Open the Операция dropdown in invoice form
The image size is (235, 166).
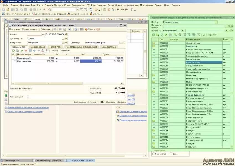14,29
